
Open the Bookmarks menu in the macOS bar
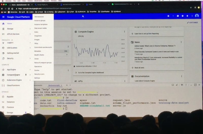38,1
